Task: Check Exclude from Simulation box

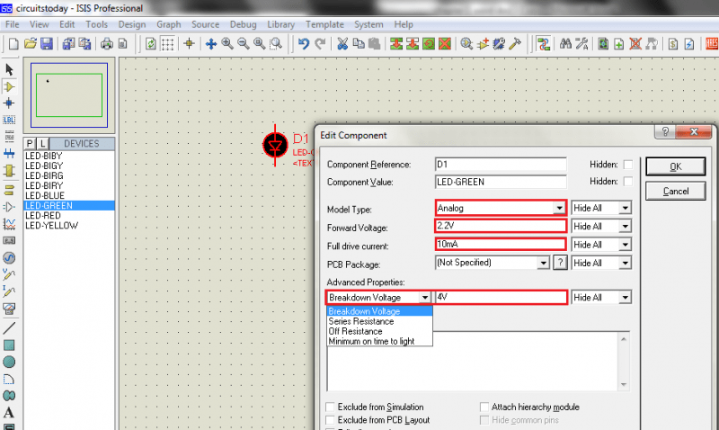Action: pyautogui.click(x=330, y=407)
